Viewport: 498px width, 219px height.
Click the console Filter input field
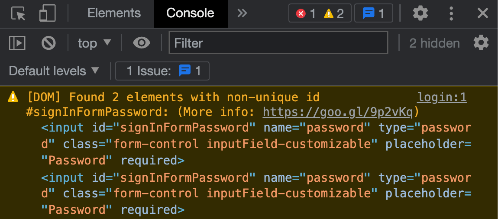(278, 43)
